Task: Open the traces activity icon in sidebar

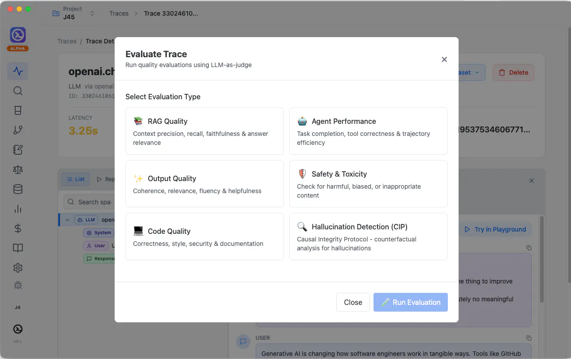Action: point(18,71)
